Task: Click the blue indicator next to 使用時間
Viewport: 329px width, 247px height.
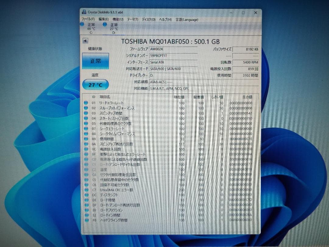Action: pyautogui.click(x=86, y=139)
